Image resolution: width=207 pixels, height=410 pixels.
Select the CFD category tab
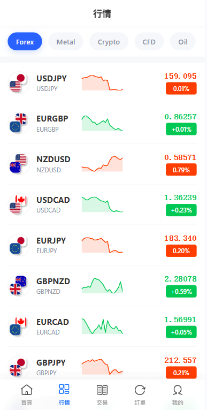click(149, 42)
